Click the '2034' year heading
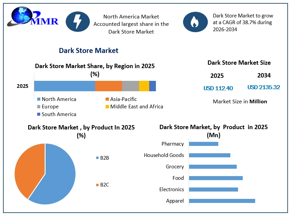290x215 pixels. [264, 75]
